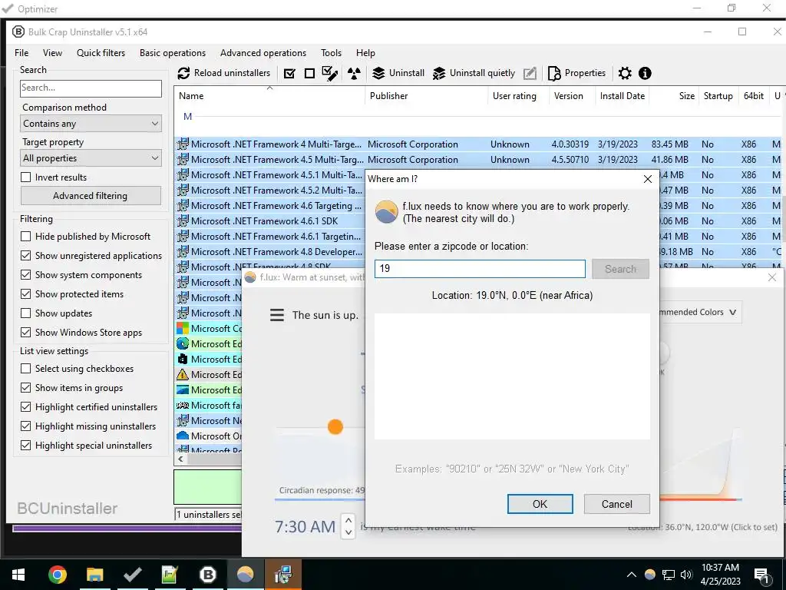
Task: Open the Help menu
Action: point(365,53)
